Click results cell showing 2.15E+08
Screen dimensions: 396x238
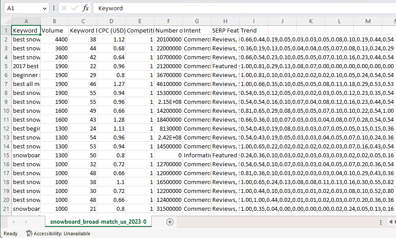click(x=169, y=102)
